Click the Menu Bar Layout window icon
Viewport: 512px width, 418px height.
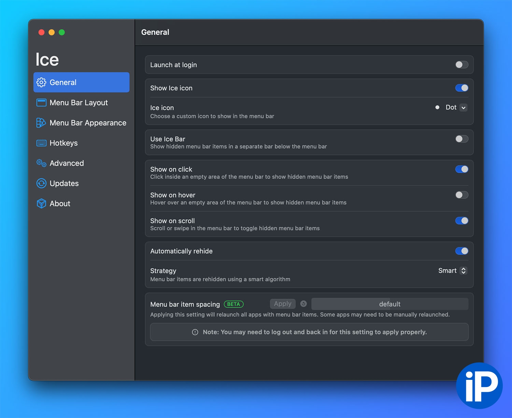[x=41, y=103]
